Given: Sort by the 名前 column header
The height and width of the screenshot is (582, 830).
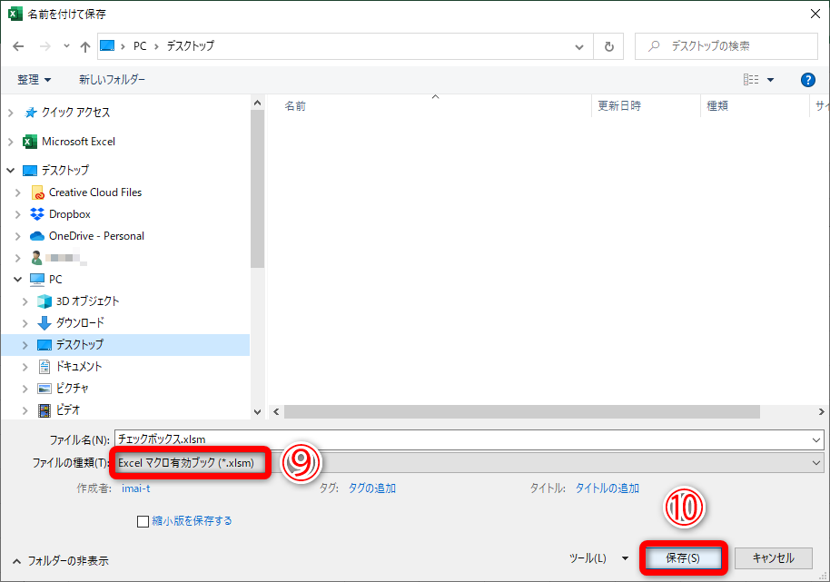Looking at the screenshot, I should (x=295, y=106).
